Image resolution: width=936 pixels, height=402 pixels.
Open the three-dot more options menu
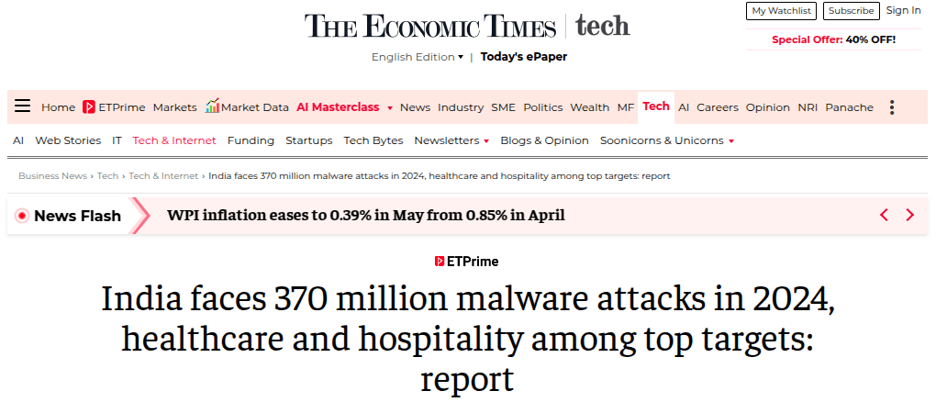[x=892, y=107]
